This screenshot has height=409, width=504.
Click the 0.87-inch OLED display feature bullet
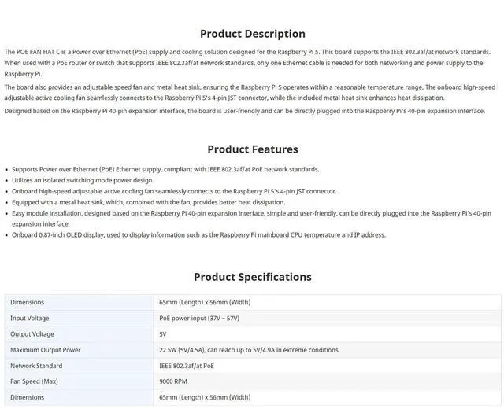click(x=198, y=234)
